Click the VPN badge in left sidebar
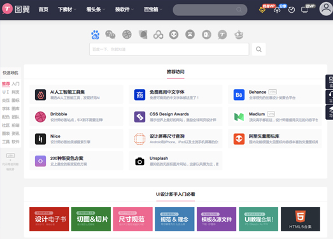Viewport: 333px width, 239px height. pyautogui.click(x=10, y=156)
